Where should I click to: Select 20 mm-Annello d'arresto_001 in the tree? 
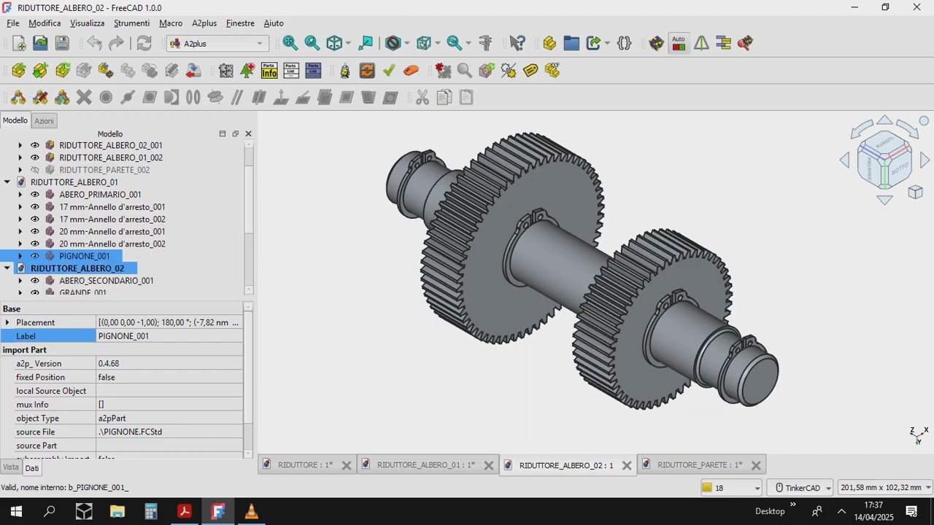click(112, 232)
